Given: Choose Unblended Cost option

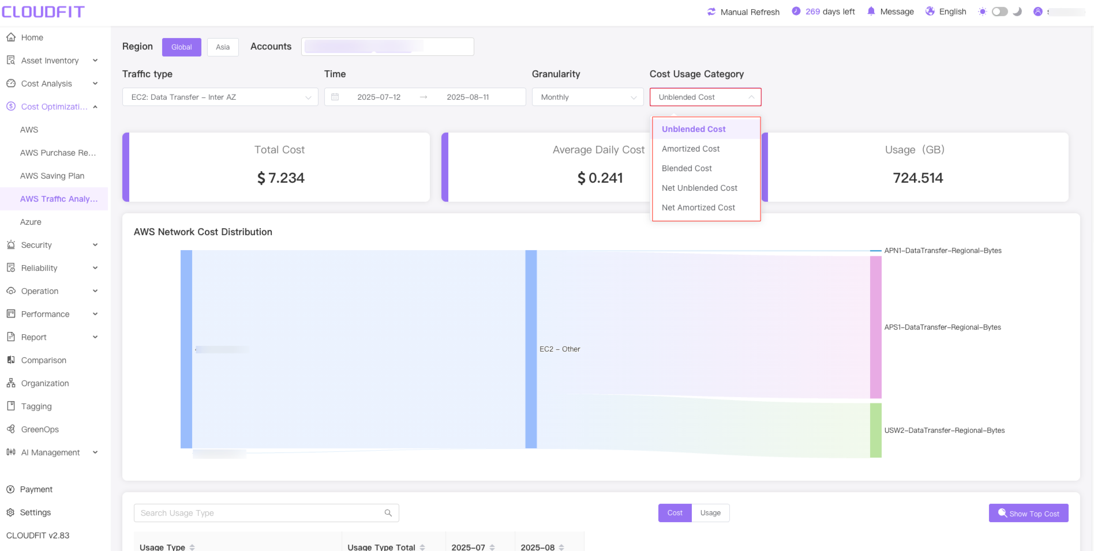Looking at the screenshot, I should click(706, 129).
